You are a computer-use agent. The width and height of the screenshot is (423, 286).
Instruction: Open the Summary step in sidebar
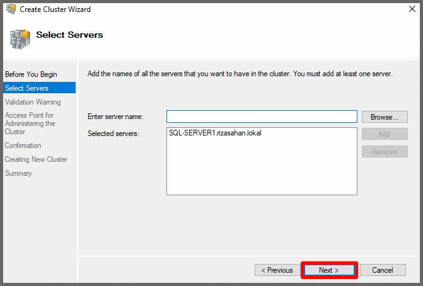tap(18, 173)
